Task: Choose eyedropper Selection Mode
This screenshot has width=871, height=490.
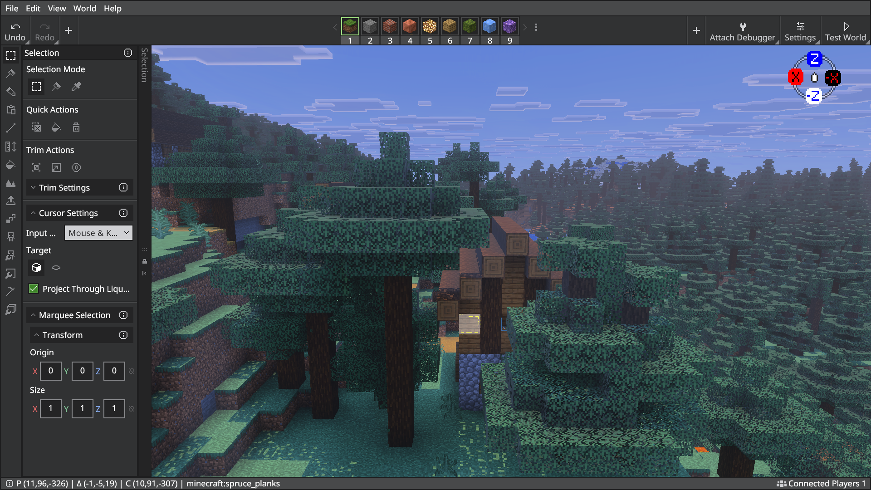Action: coord(76,87)
